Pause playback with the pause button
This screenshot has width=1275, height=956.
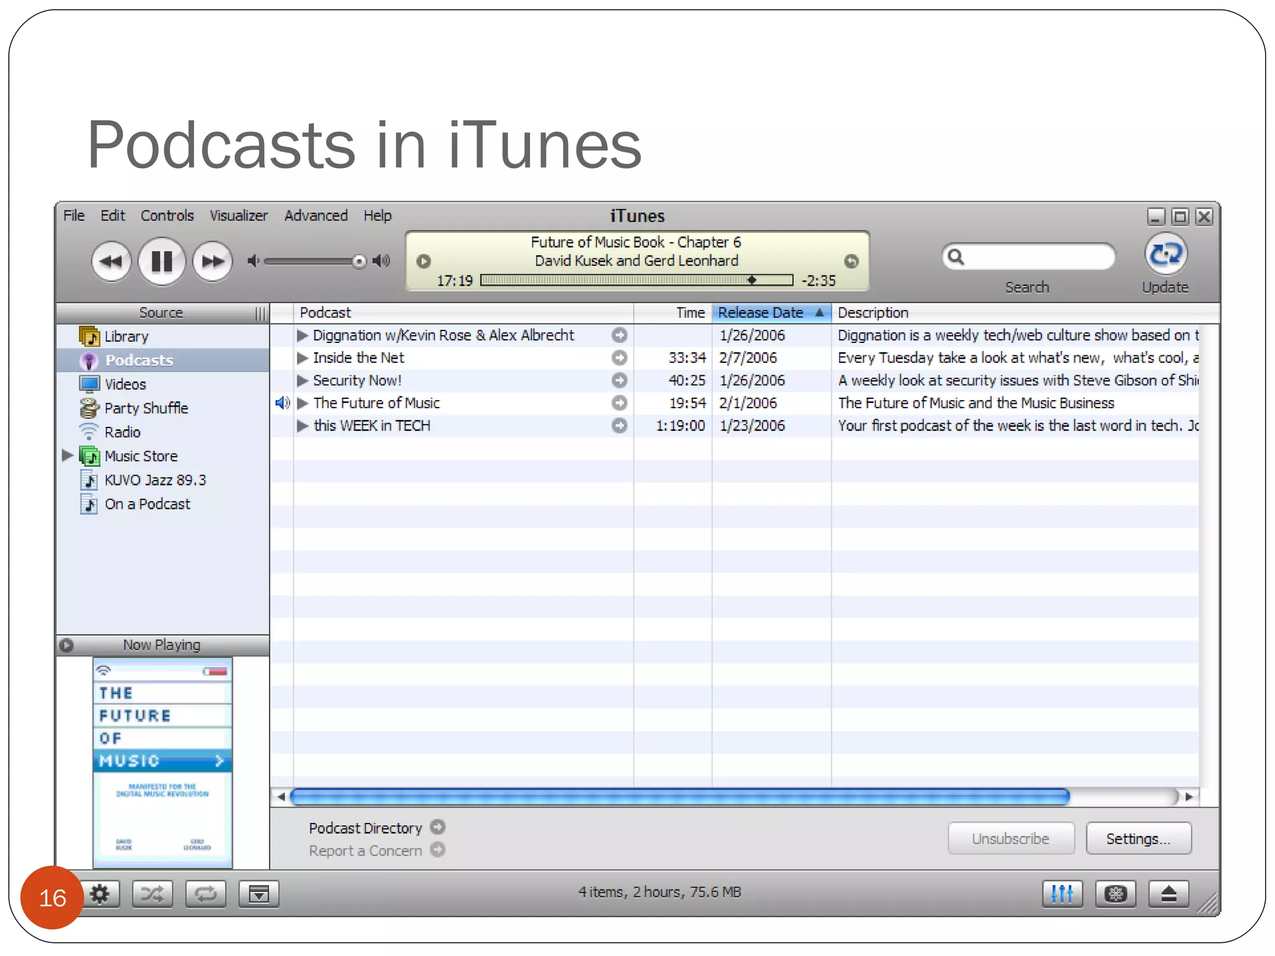(162, 261)
